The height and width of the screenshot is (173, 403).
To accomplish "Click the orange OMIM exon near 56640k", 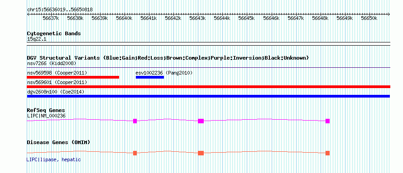I will [x=135, y=153].
